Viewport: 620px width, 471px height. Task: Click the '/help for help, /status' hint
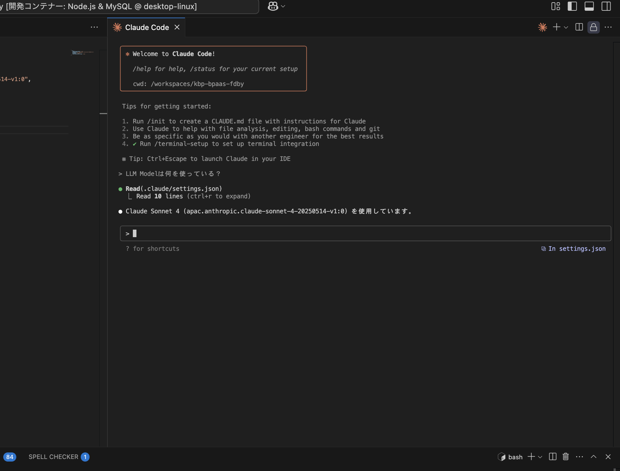(215, 69)
